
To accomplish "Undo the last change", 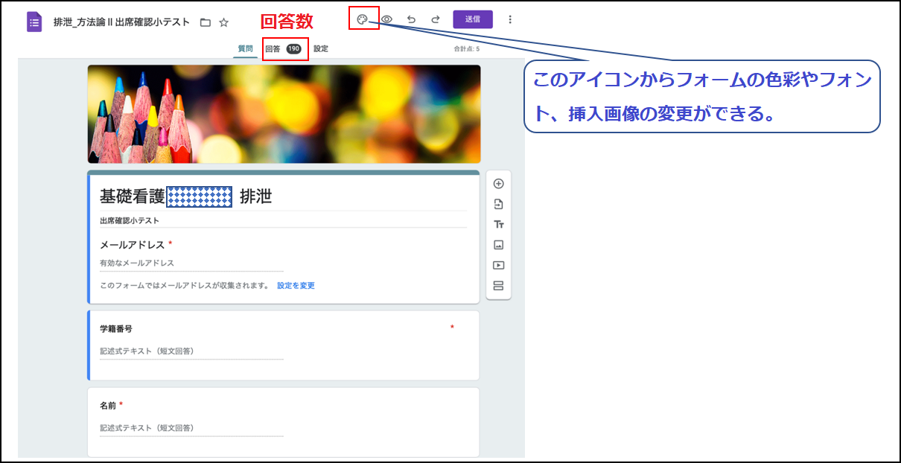I will pyautogui.click(x=411, y=19).
